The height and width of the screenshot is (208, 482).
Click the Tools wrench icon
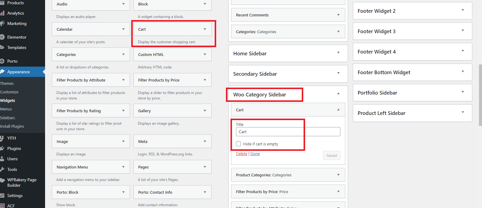(x=2, y=169)
